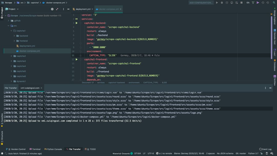Click the Python 3.7 interpreter selector
This screenshot has width=277, height=156.
point(253,153)
